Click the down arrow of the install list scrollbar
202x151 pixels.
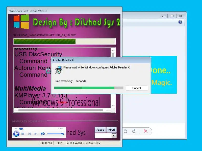[113, 106]
